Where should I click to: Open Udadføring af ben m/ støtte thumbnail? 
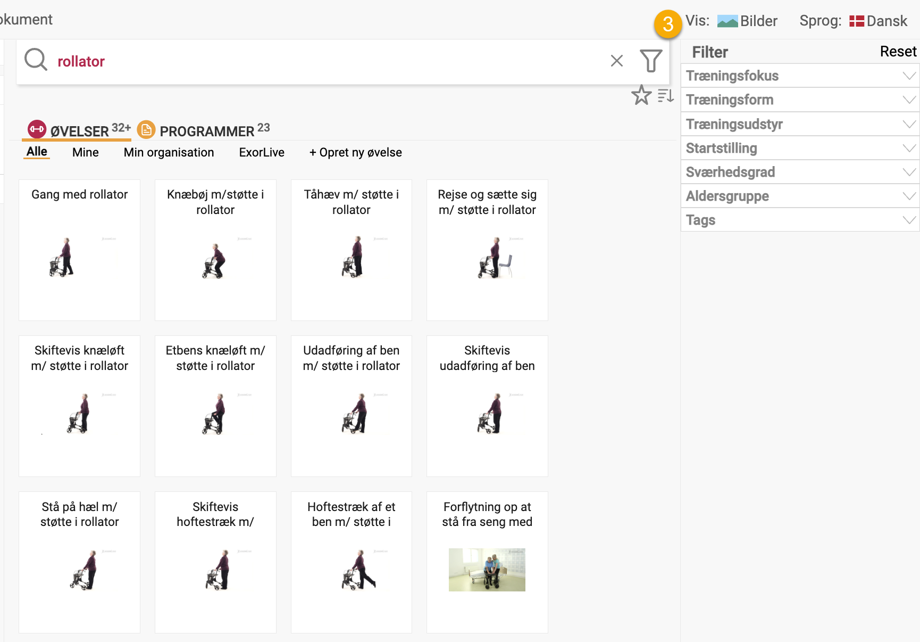point(352,414)
